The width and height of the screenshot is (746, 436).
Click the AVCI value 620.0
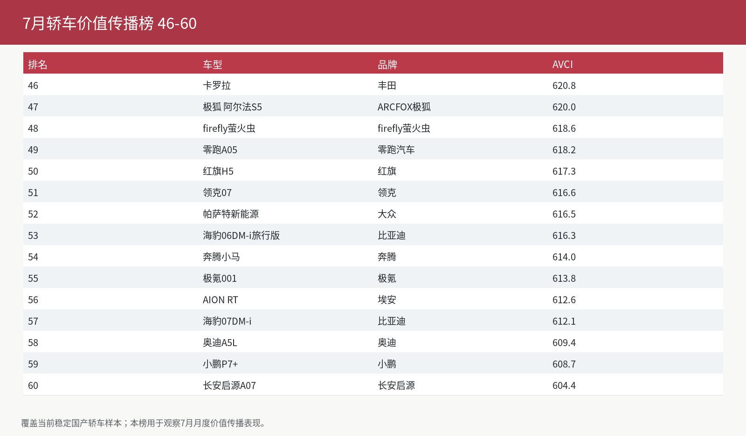coord(564,107)
